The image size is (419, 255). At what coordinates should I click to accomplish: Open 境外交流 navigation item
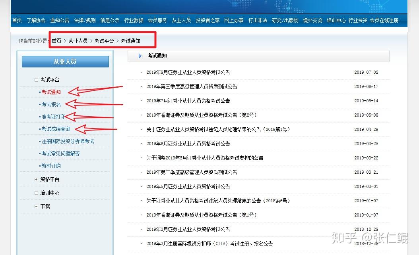tap(312, 20)
